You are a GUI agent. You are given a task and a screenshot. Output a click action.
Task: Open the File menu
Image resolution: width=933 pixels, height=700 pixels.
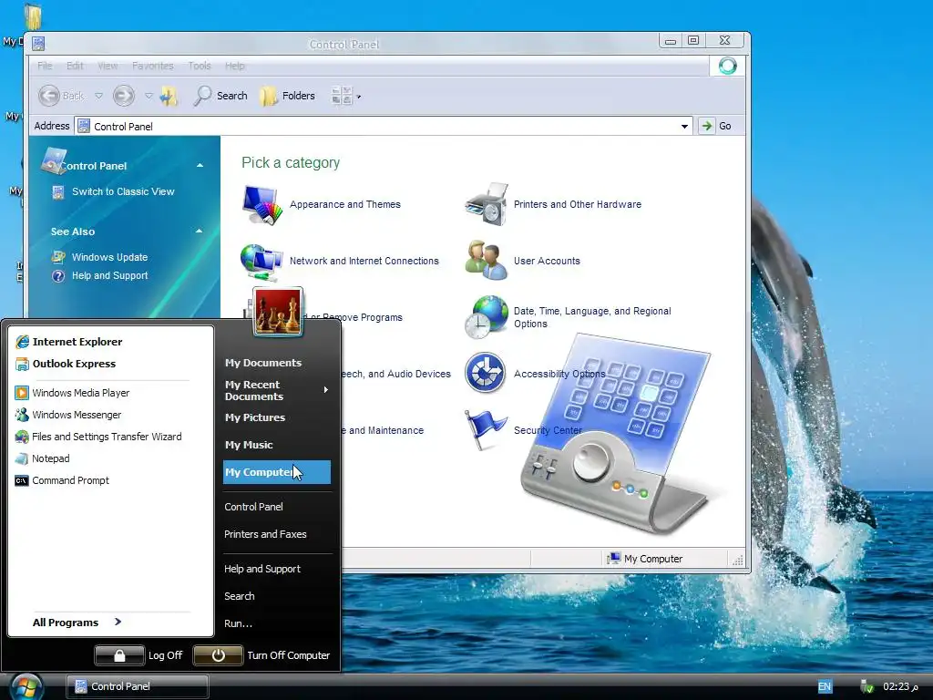pyautogui.click(x=46, y=66)
